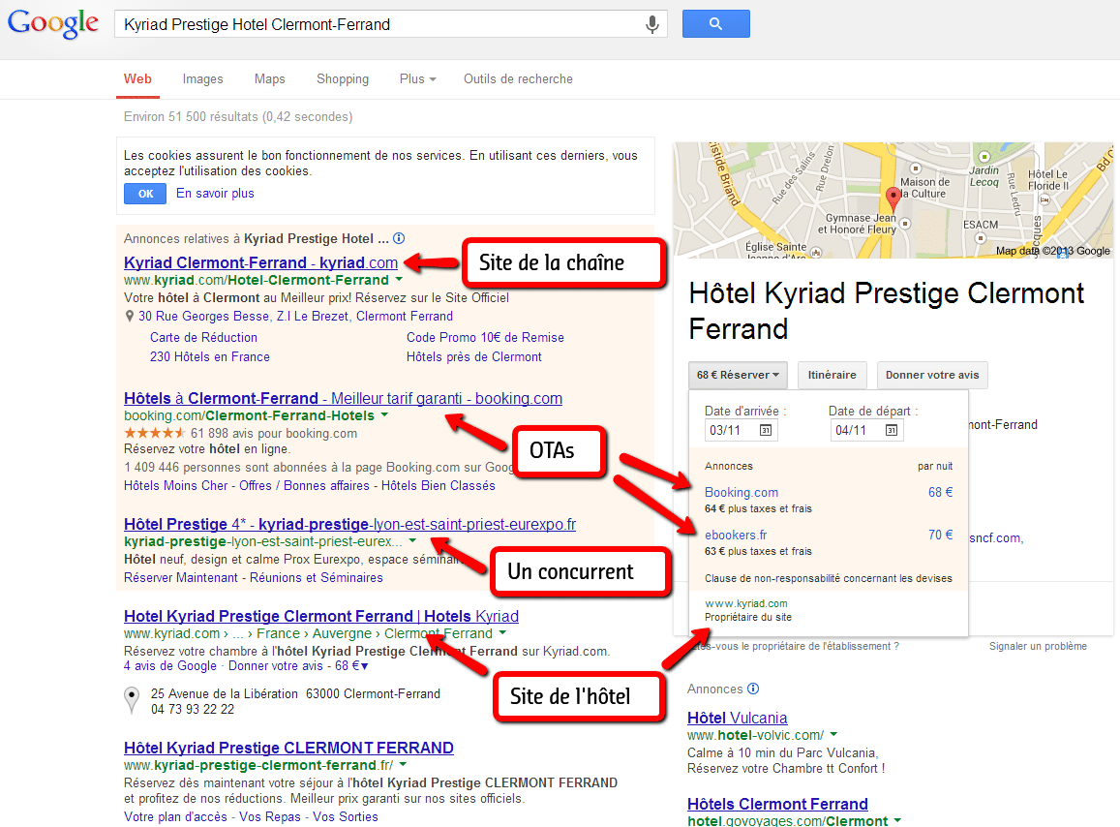Click the sncf.com link
This screenshot has height=827, width=1120.
995,537
